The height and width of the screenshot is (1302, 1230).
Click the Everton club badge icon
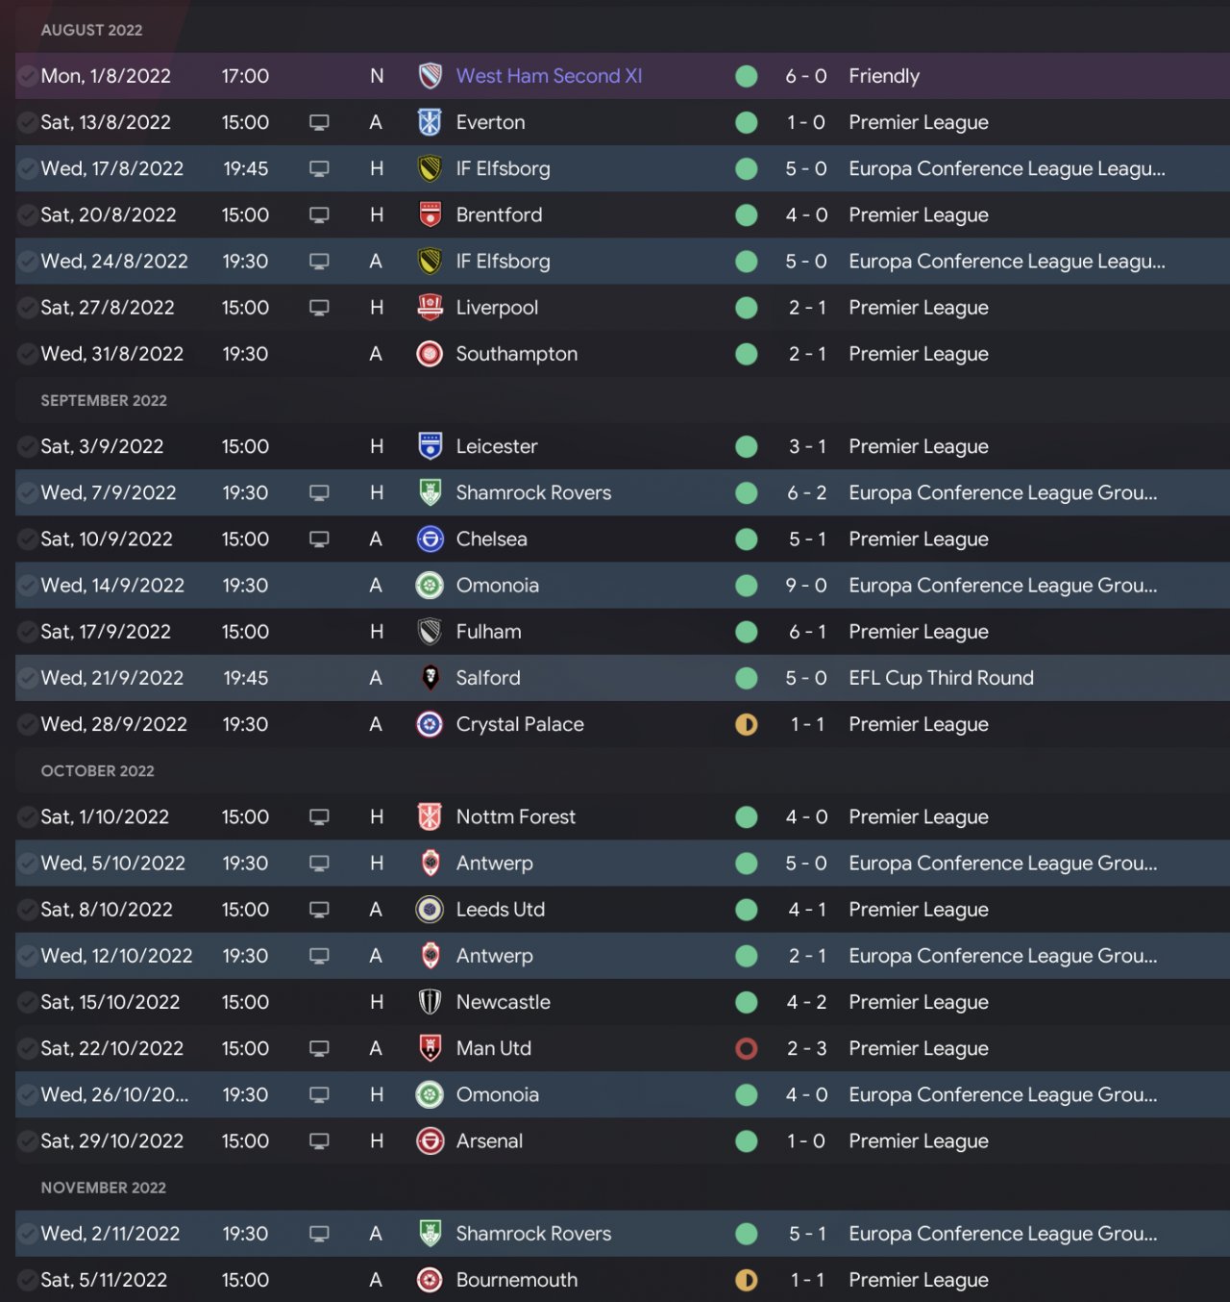(430, 122)
